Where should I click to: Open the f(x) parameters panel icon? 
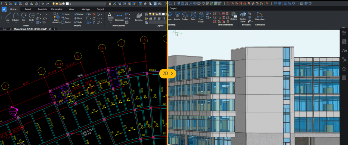click(x=344, y=51)
